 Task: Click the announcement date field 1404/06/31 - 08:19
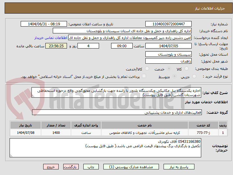click(x=44, y=24)
